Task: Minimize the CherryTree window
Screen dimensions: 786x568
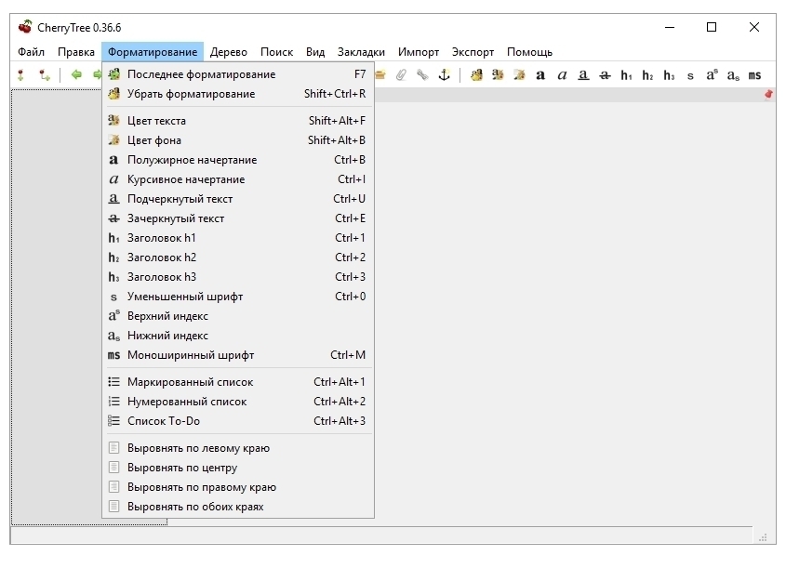Action: point(670,27)
